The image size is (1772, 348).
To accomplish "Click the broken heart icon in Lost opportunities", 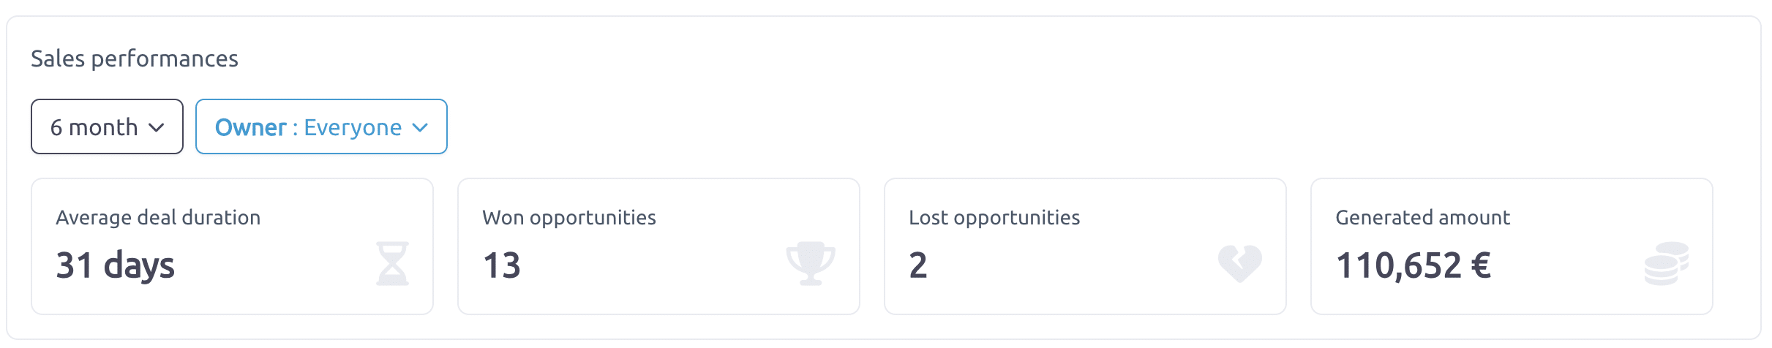I will click(x=1240, y=263).
